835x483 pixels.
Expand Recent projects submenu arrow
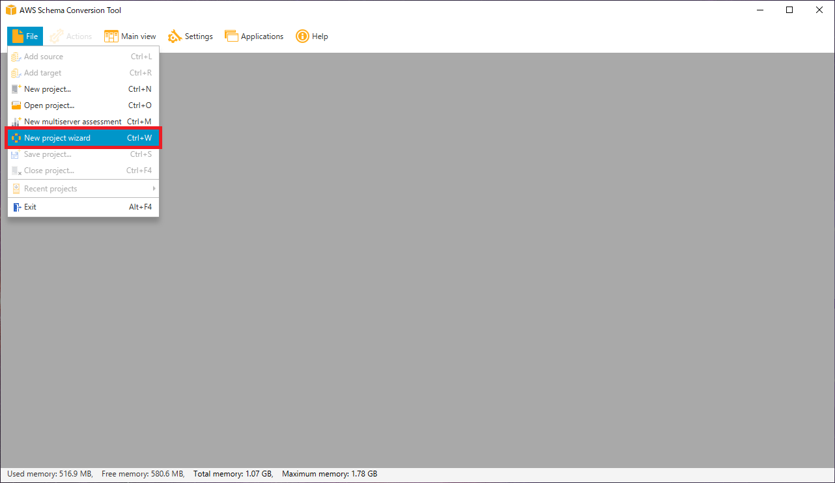[x=154, y=189]
